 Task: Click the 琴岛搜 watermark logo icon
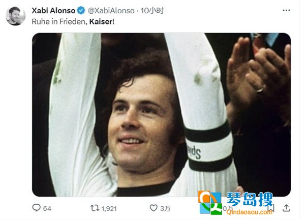[x=210, y=203]
